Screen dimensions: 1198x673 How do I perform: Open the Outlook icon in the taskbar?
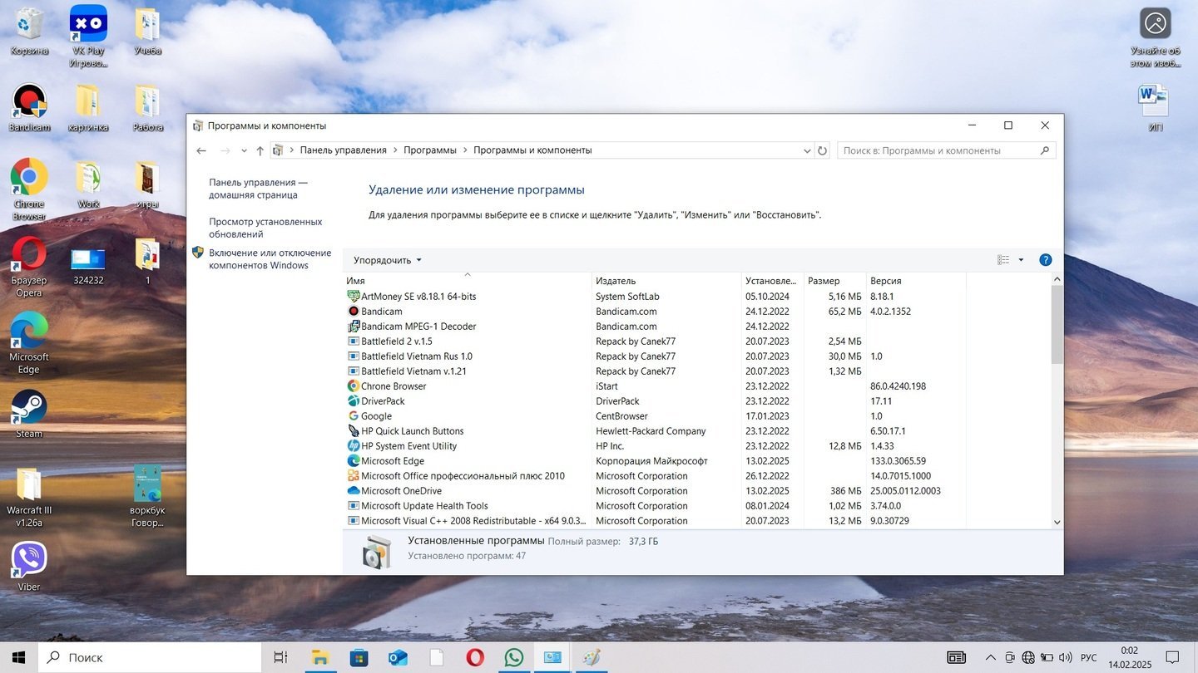click(398, 657)
